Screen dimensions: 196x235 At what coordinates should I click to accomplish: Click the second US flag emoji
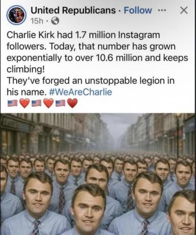coord(37,103)
